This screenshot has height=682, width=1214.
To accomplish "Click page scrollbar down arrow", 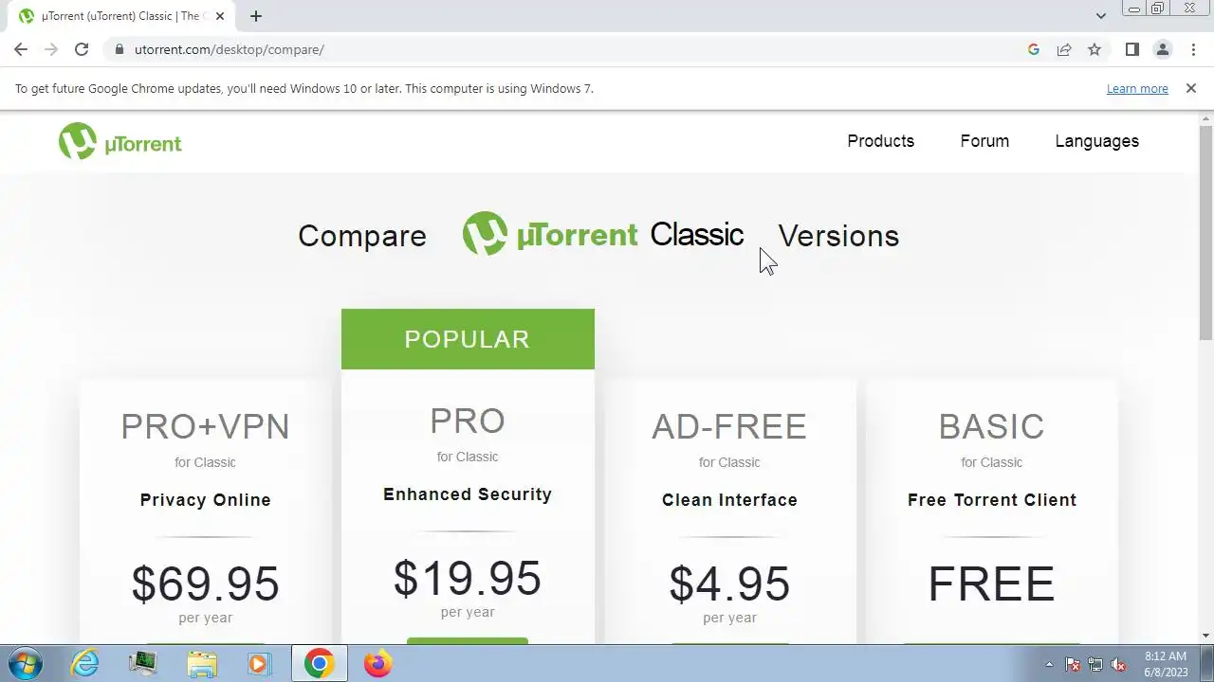I will click(x=1206, y=636).
